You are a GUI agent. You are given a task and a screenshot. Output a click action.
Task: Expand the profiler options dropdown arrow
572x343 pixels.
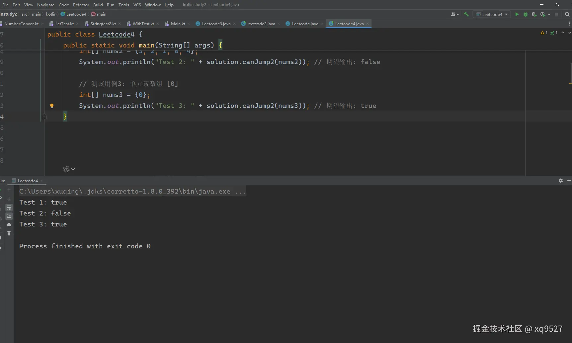(x=549, y=14)
